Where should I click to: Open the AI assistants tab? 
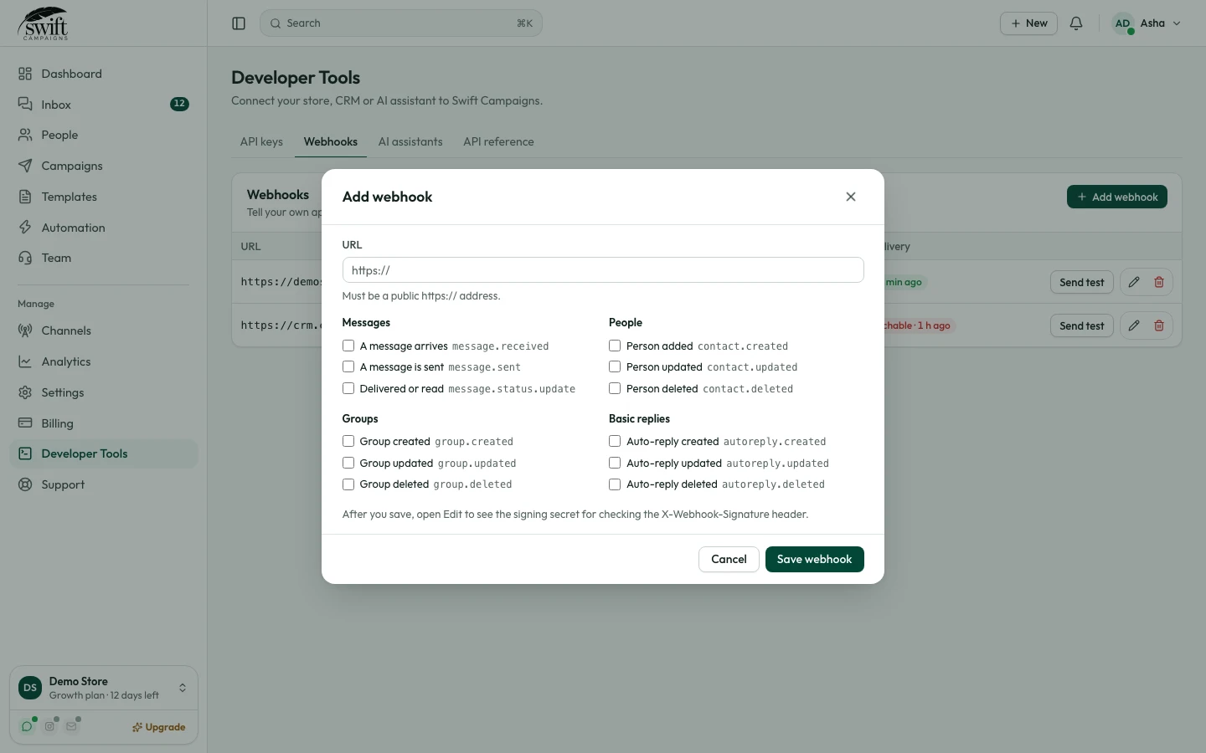tap(410, 141)
